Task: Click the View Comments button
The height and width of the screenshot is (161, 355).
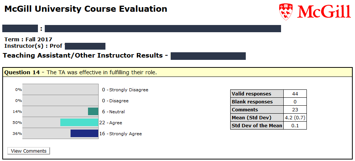Action: [28, 151]
